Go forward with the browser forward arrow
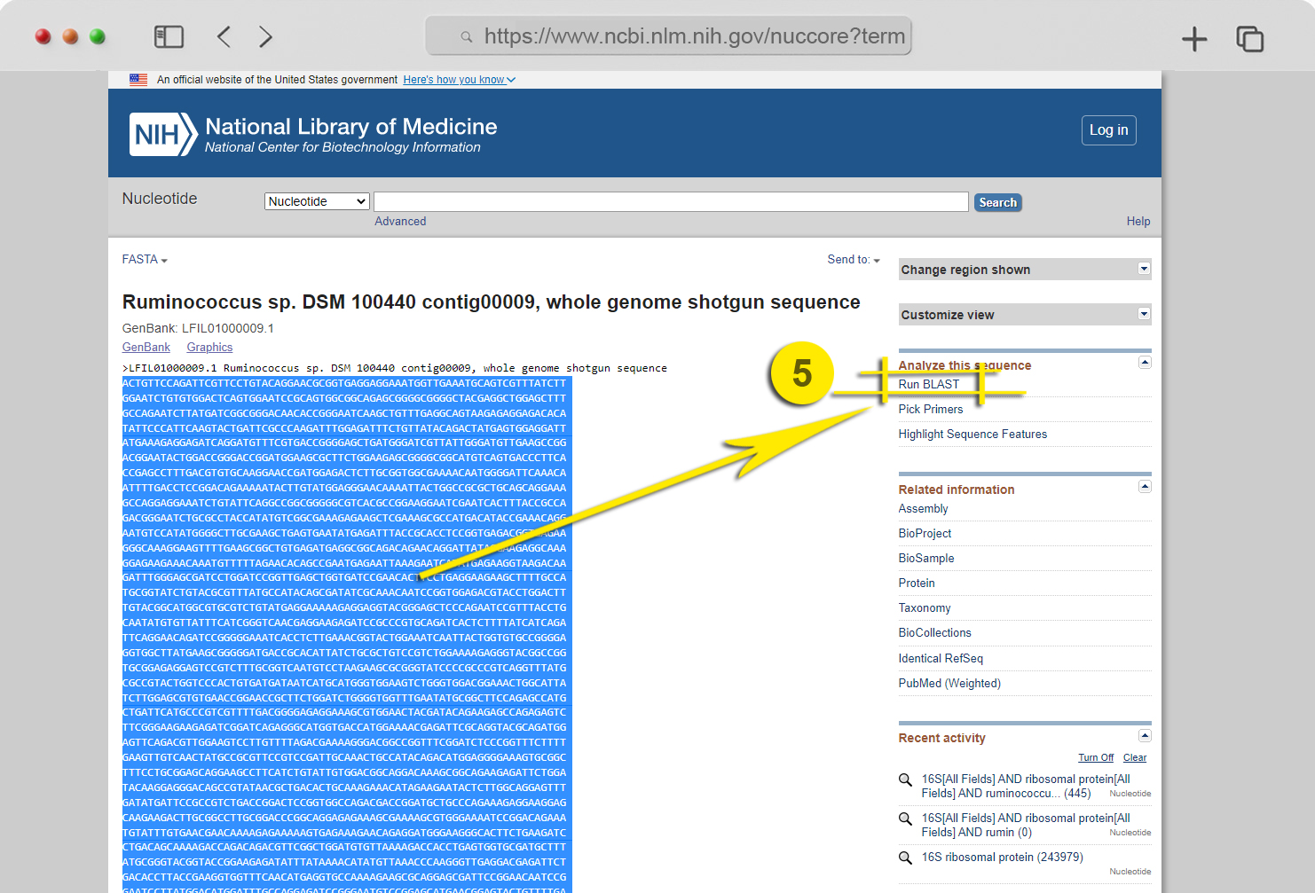Screen dimensions: 1315x893 click(x=265, y=36)
